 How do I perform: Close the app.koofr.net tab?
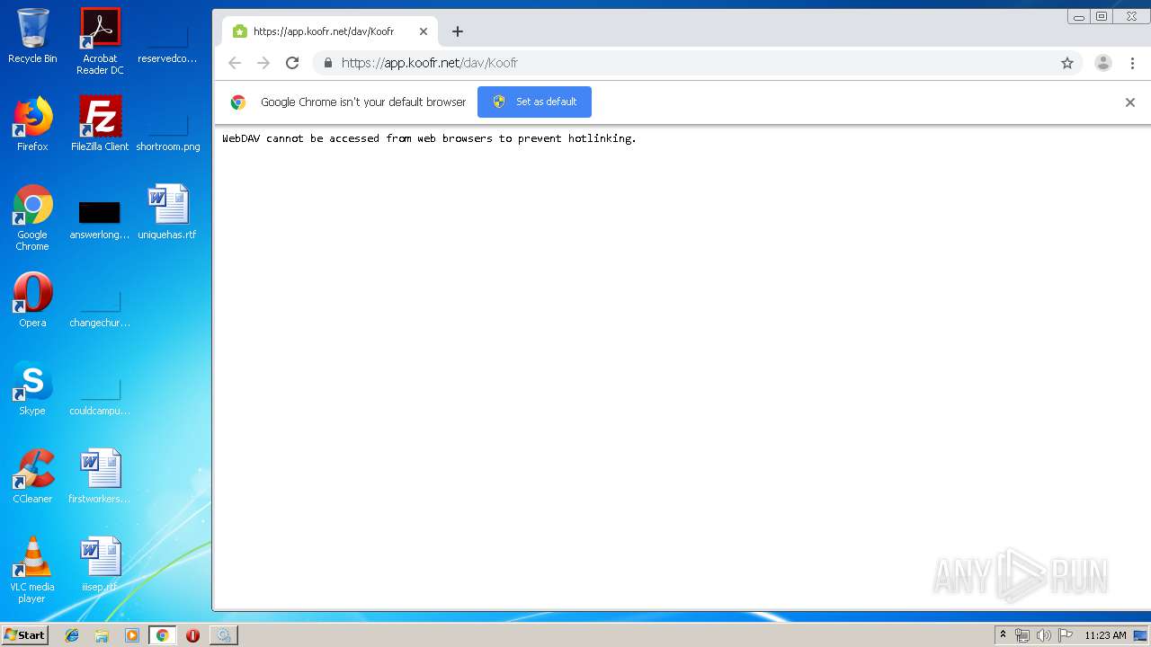[x=424, y=31]
